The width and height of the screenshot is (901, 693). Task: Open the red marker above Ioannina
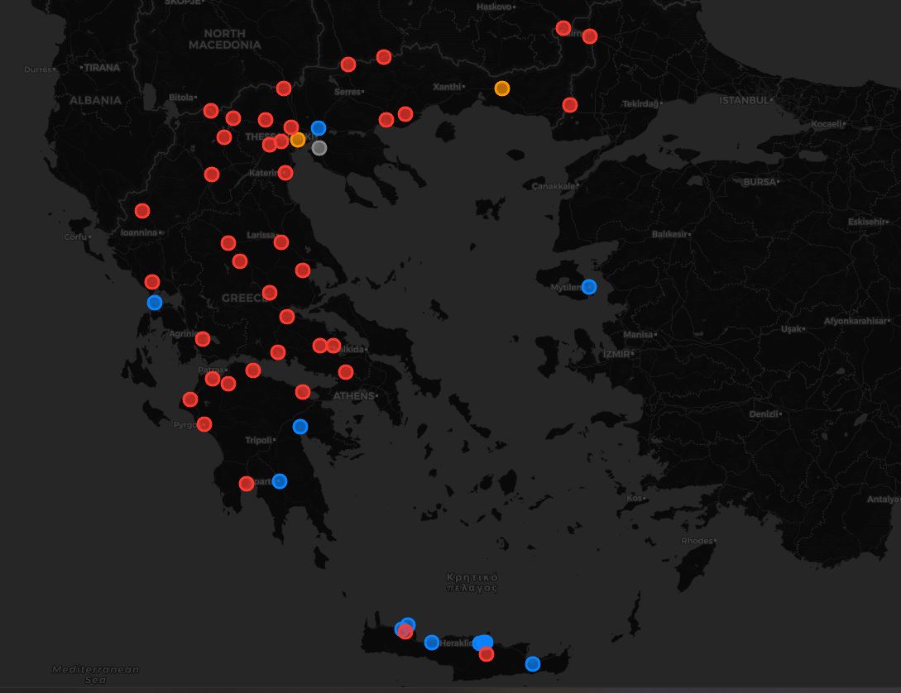tap(142, 211)
